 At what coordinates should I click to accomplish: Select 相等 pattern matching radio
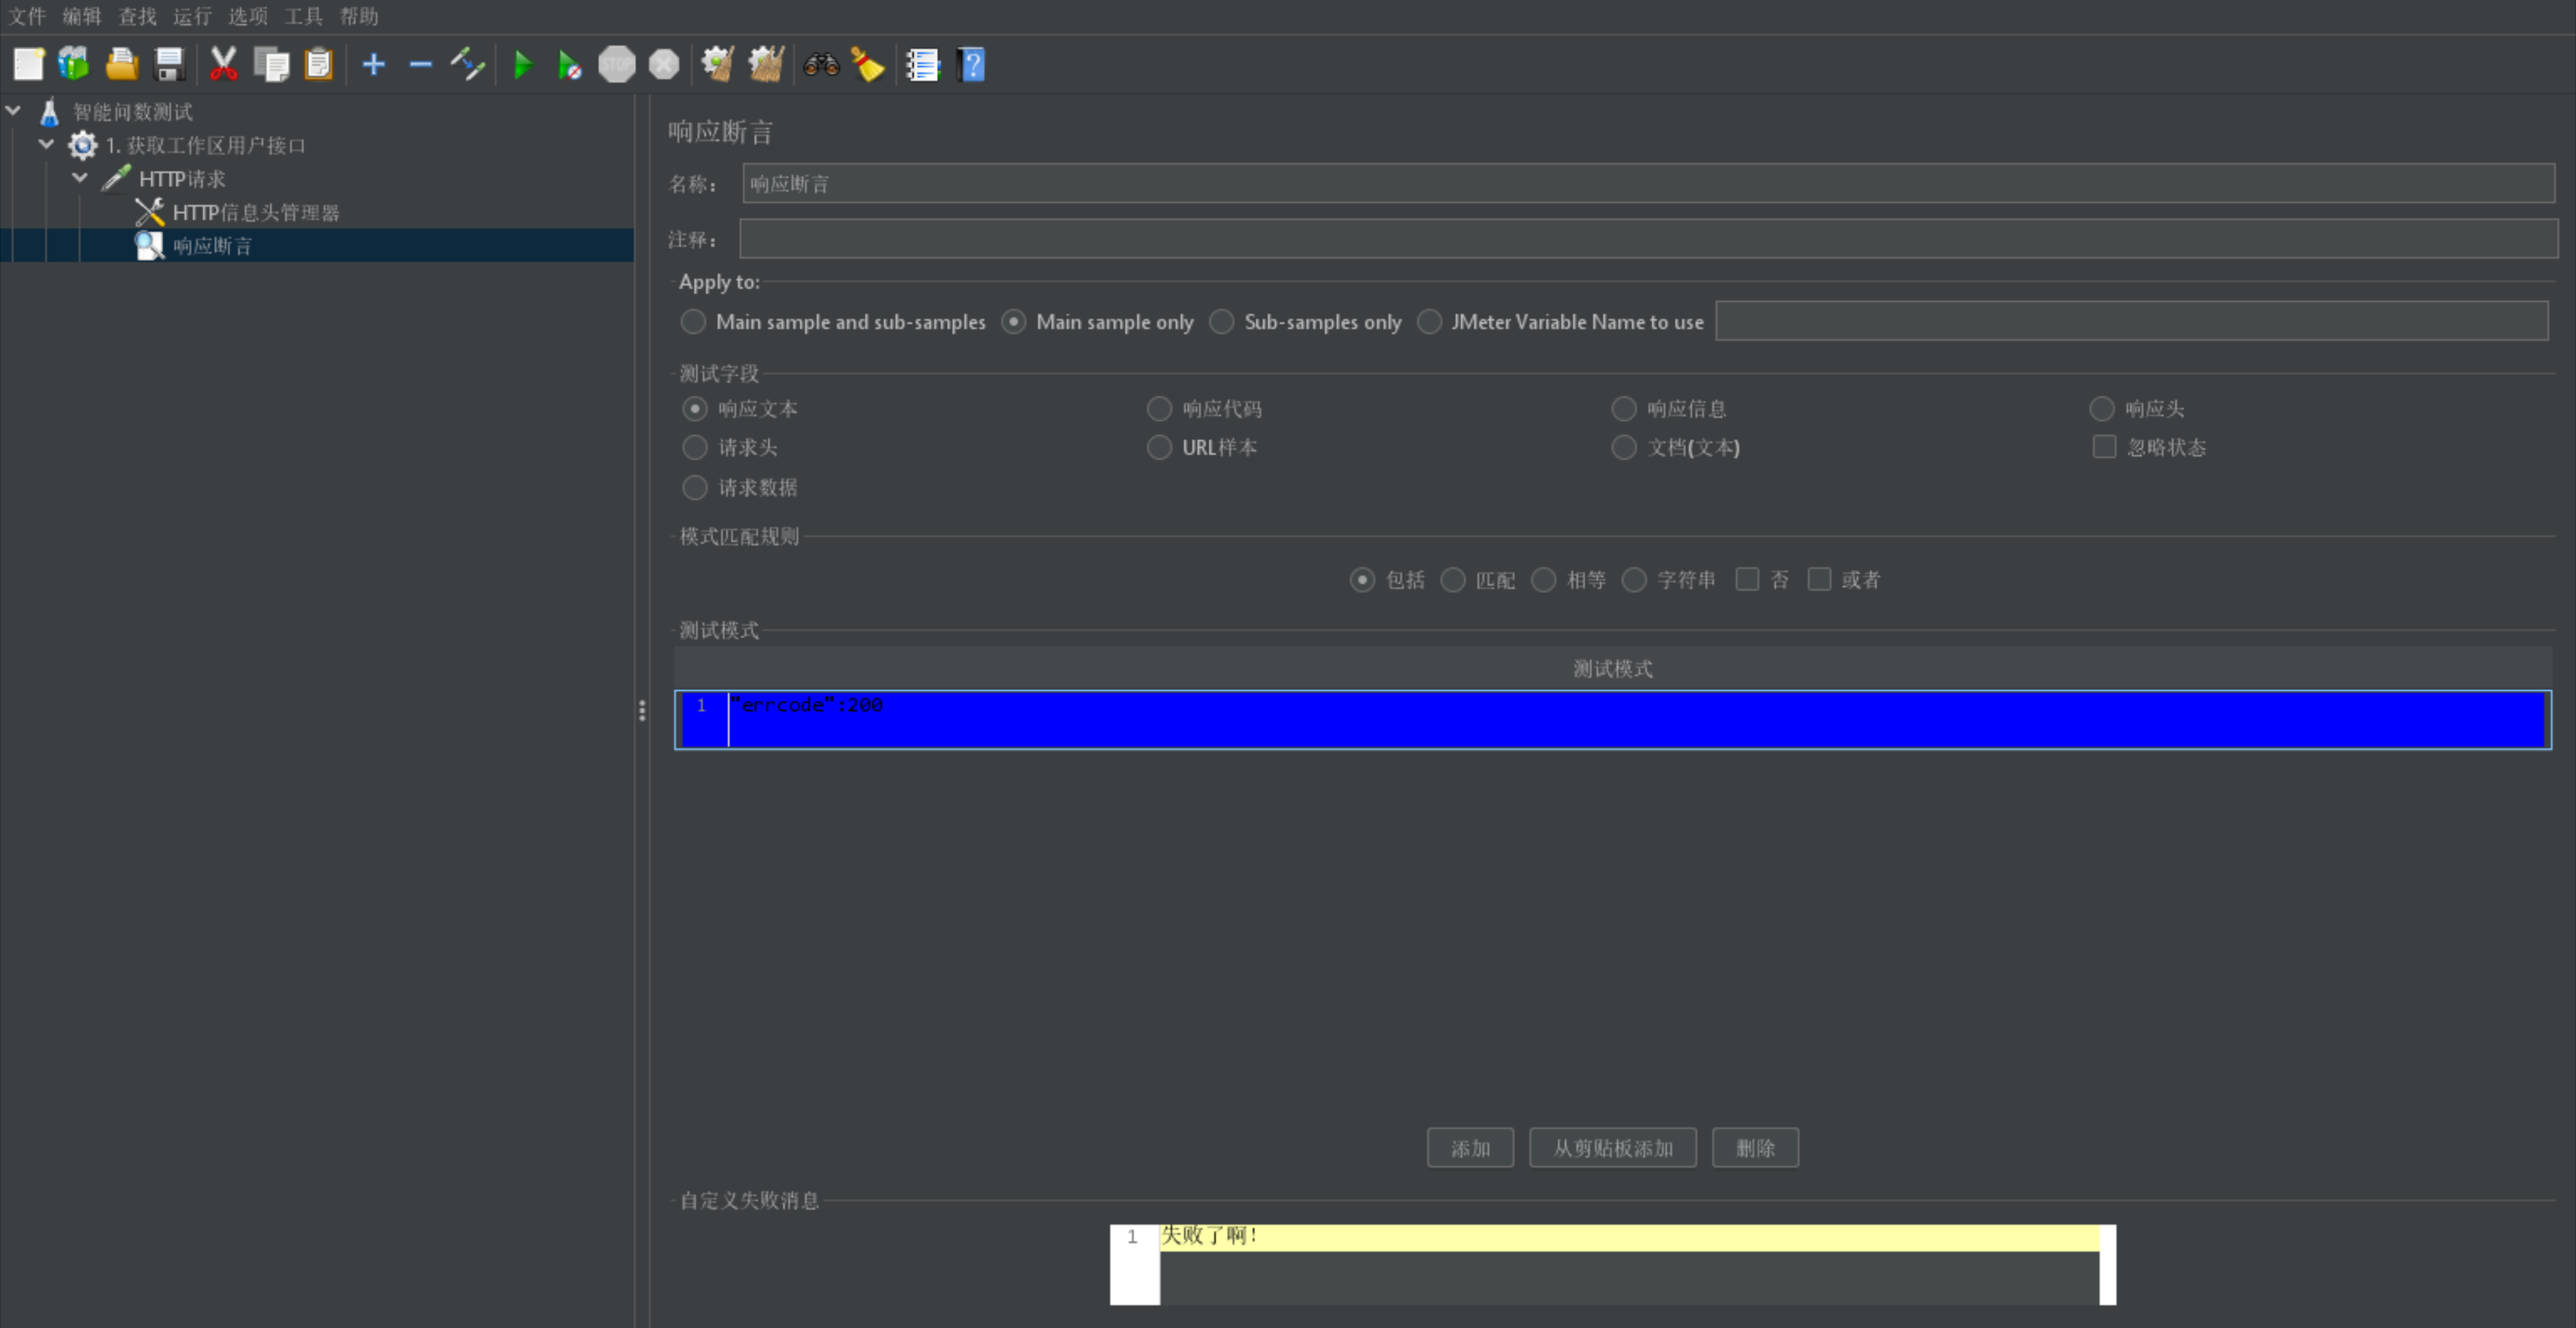pyautogui.click(x=1544, y=580)
